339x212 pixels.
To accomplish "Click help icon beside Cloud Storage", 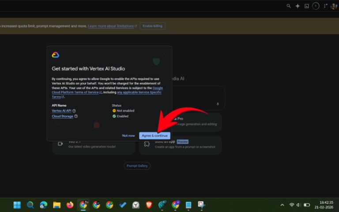I will (x=76, y=116).
